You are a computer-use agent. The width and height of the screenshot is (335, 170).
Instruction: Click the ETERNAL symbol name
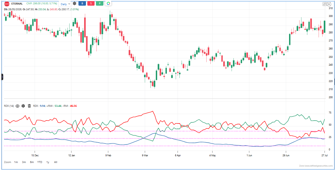(17, 4)
